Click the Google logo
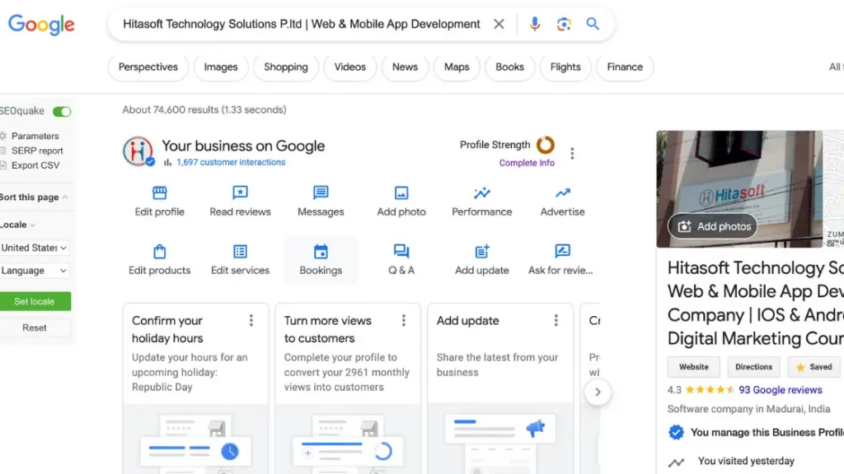The height and width of the screenshot is (474, 844). tap(41, 25)
